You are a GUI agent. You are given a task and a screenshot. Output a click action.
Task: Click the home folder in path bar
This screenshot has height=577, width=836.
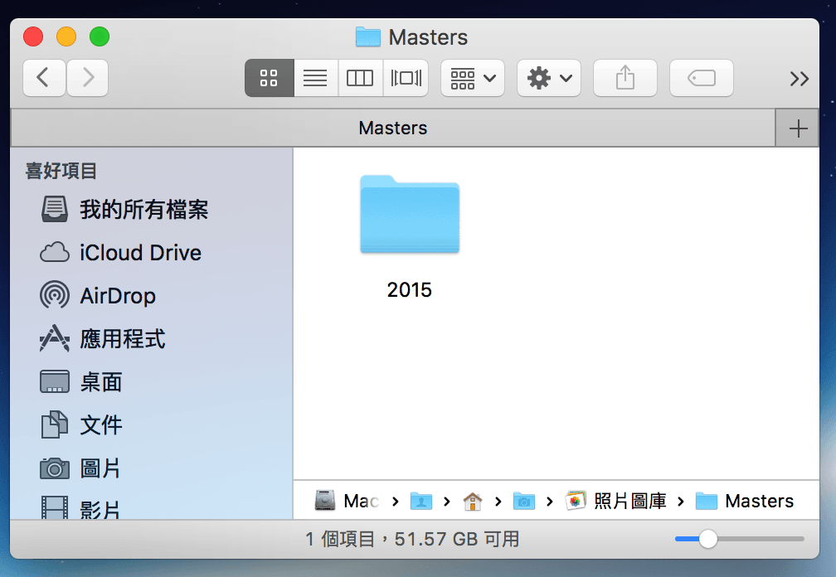tap(473, 501)
